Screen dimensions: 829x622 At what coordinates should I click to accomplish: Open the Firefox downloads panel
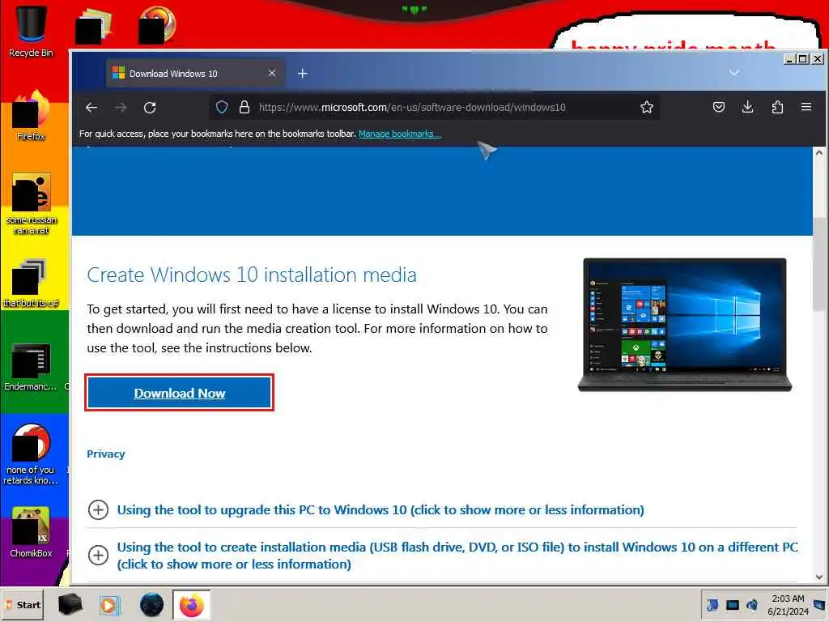pos(747,108)
